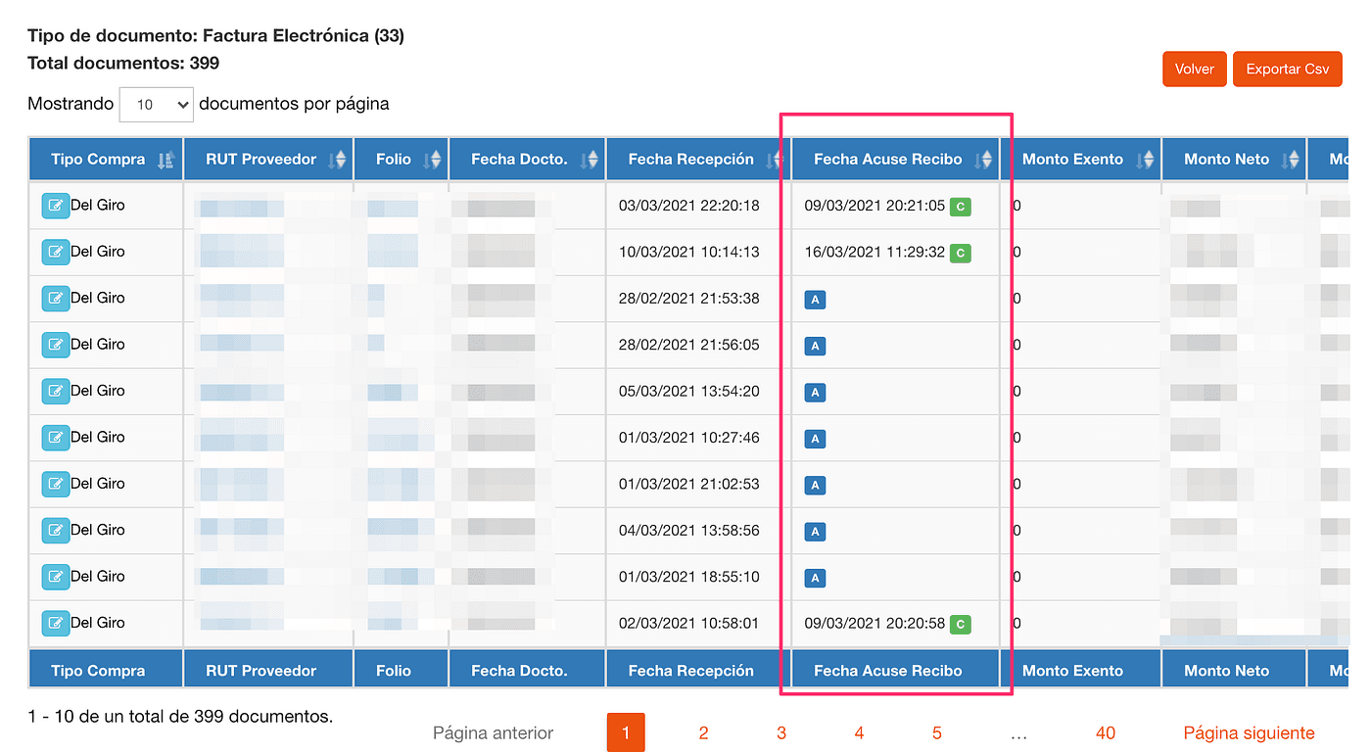Click blue A badge in row 01/03/2021 18:55:10
This screenshot has height=752, width=1371.
[815, 578]
